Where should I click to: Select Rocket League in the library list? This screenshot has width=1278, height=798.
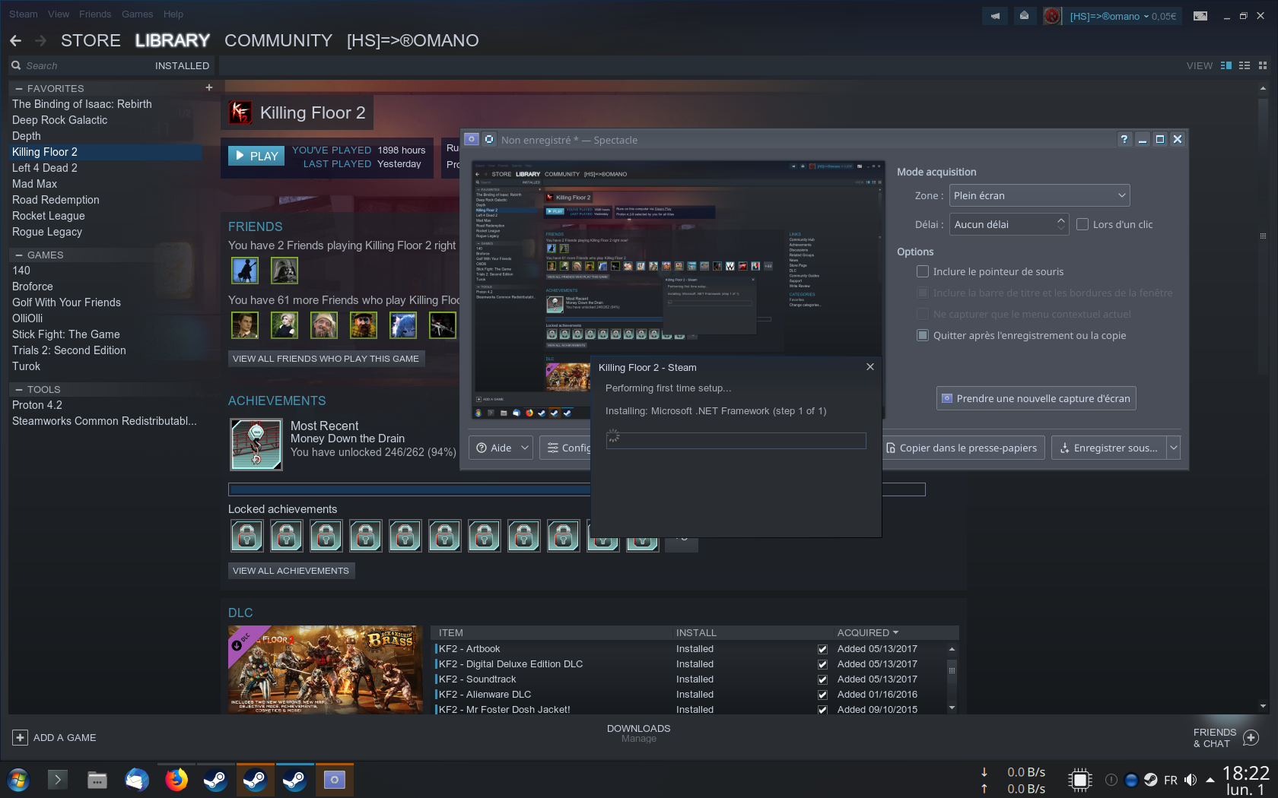click(x=49, y=216)
